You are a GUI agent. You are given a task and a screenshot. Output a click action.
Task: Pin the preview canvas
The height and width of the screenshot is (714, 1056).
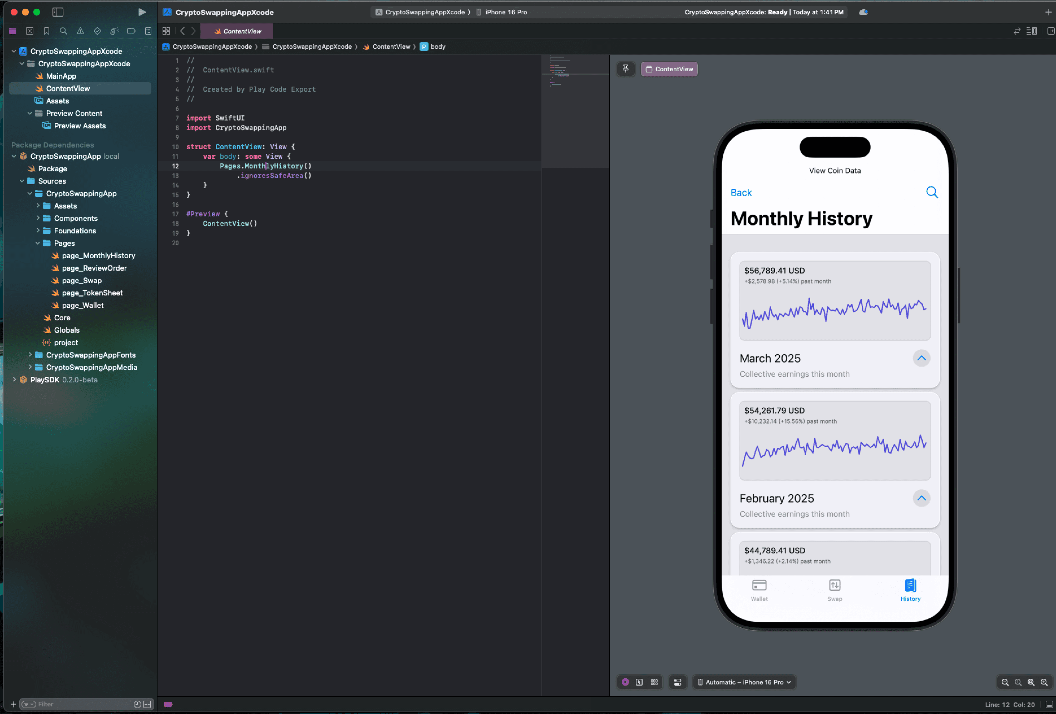coord(626,69)
